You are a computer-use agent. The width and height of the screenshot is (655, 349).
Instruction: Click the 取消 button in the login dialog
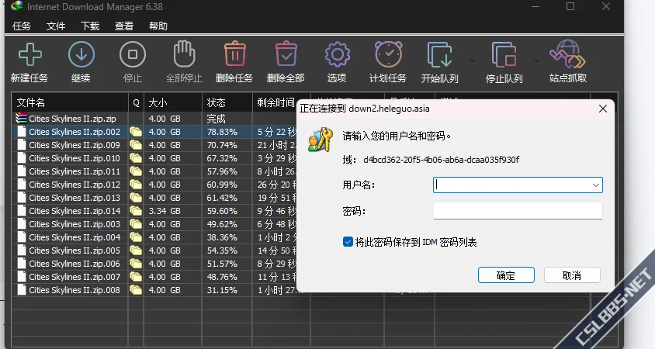[572, 275]
